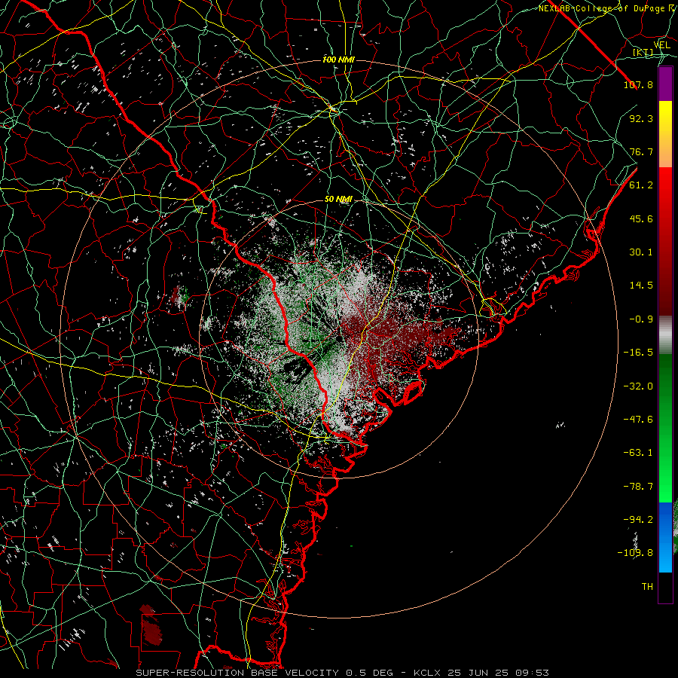Click the -109.8 scale value
The height and width of the screenshot is (678, 678).
click(x=635, y=553)
